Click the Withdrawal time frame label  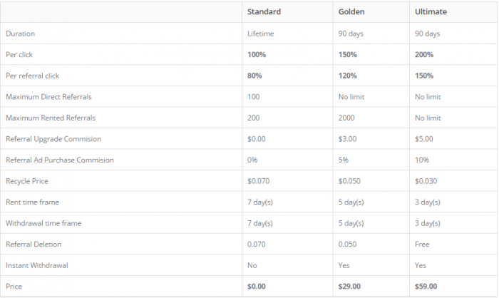click(x=43, y=223)
